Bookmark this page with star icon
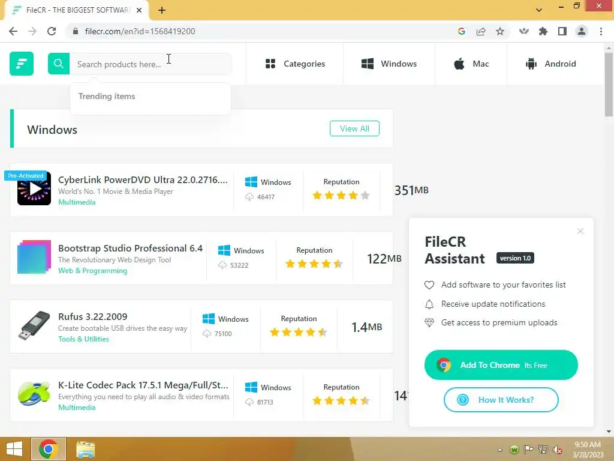Viewport: 614px width, 461px height. [x=500, y=31]
